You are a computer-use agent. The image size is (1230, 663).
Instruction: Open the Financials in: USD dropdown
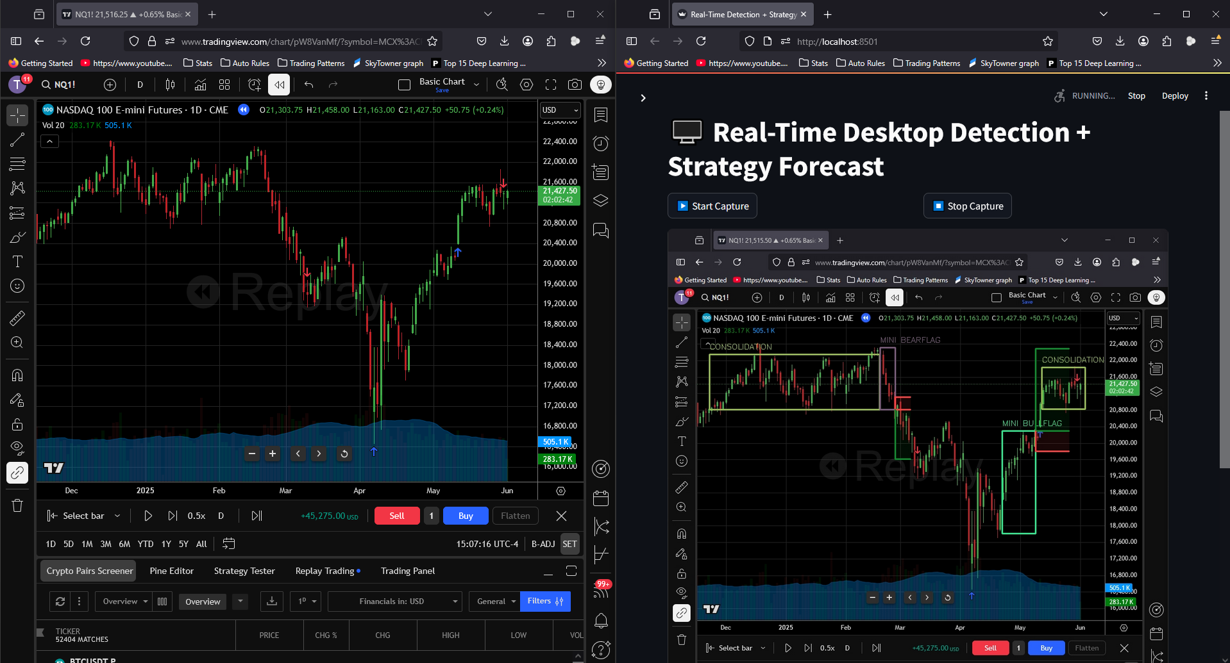[x=394, y=602]
